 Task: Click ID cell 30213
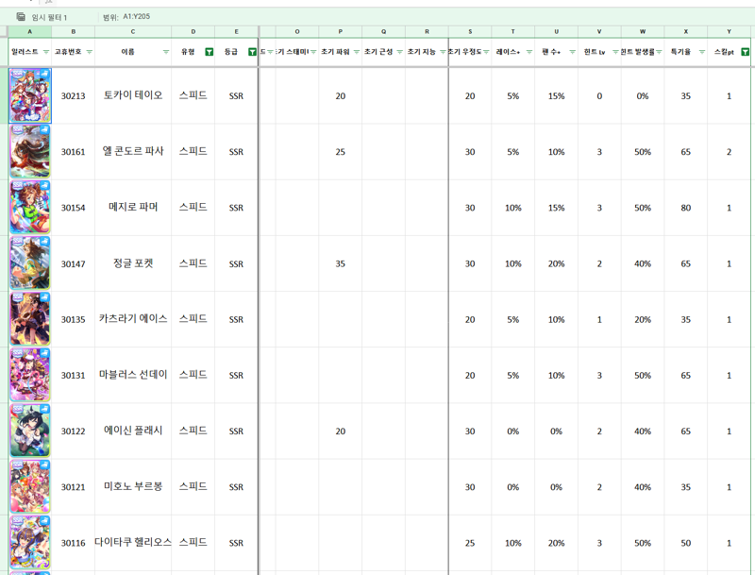coord(74,96)
